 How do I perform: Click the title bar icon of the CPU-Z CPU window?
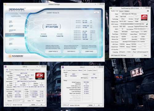point(6,67)
